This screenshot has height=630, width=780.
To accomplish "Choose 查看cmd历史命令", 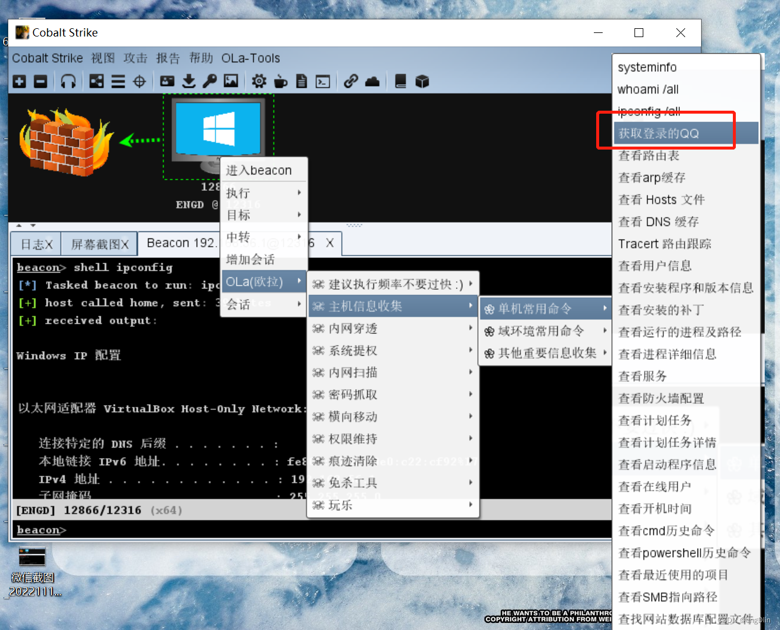I will coord(686,531).
